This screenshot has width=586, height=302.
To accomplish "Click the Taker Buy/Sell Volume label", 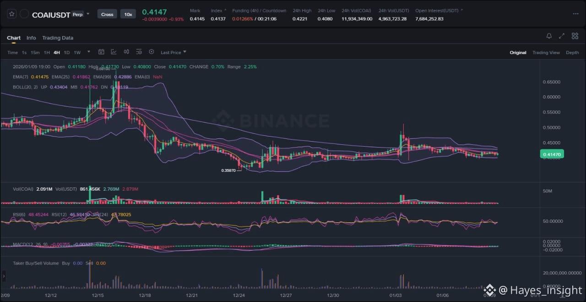I will (36, 264).
